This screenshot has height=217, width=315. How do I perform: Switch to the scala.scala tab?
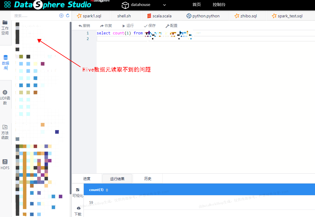161,16
